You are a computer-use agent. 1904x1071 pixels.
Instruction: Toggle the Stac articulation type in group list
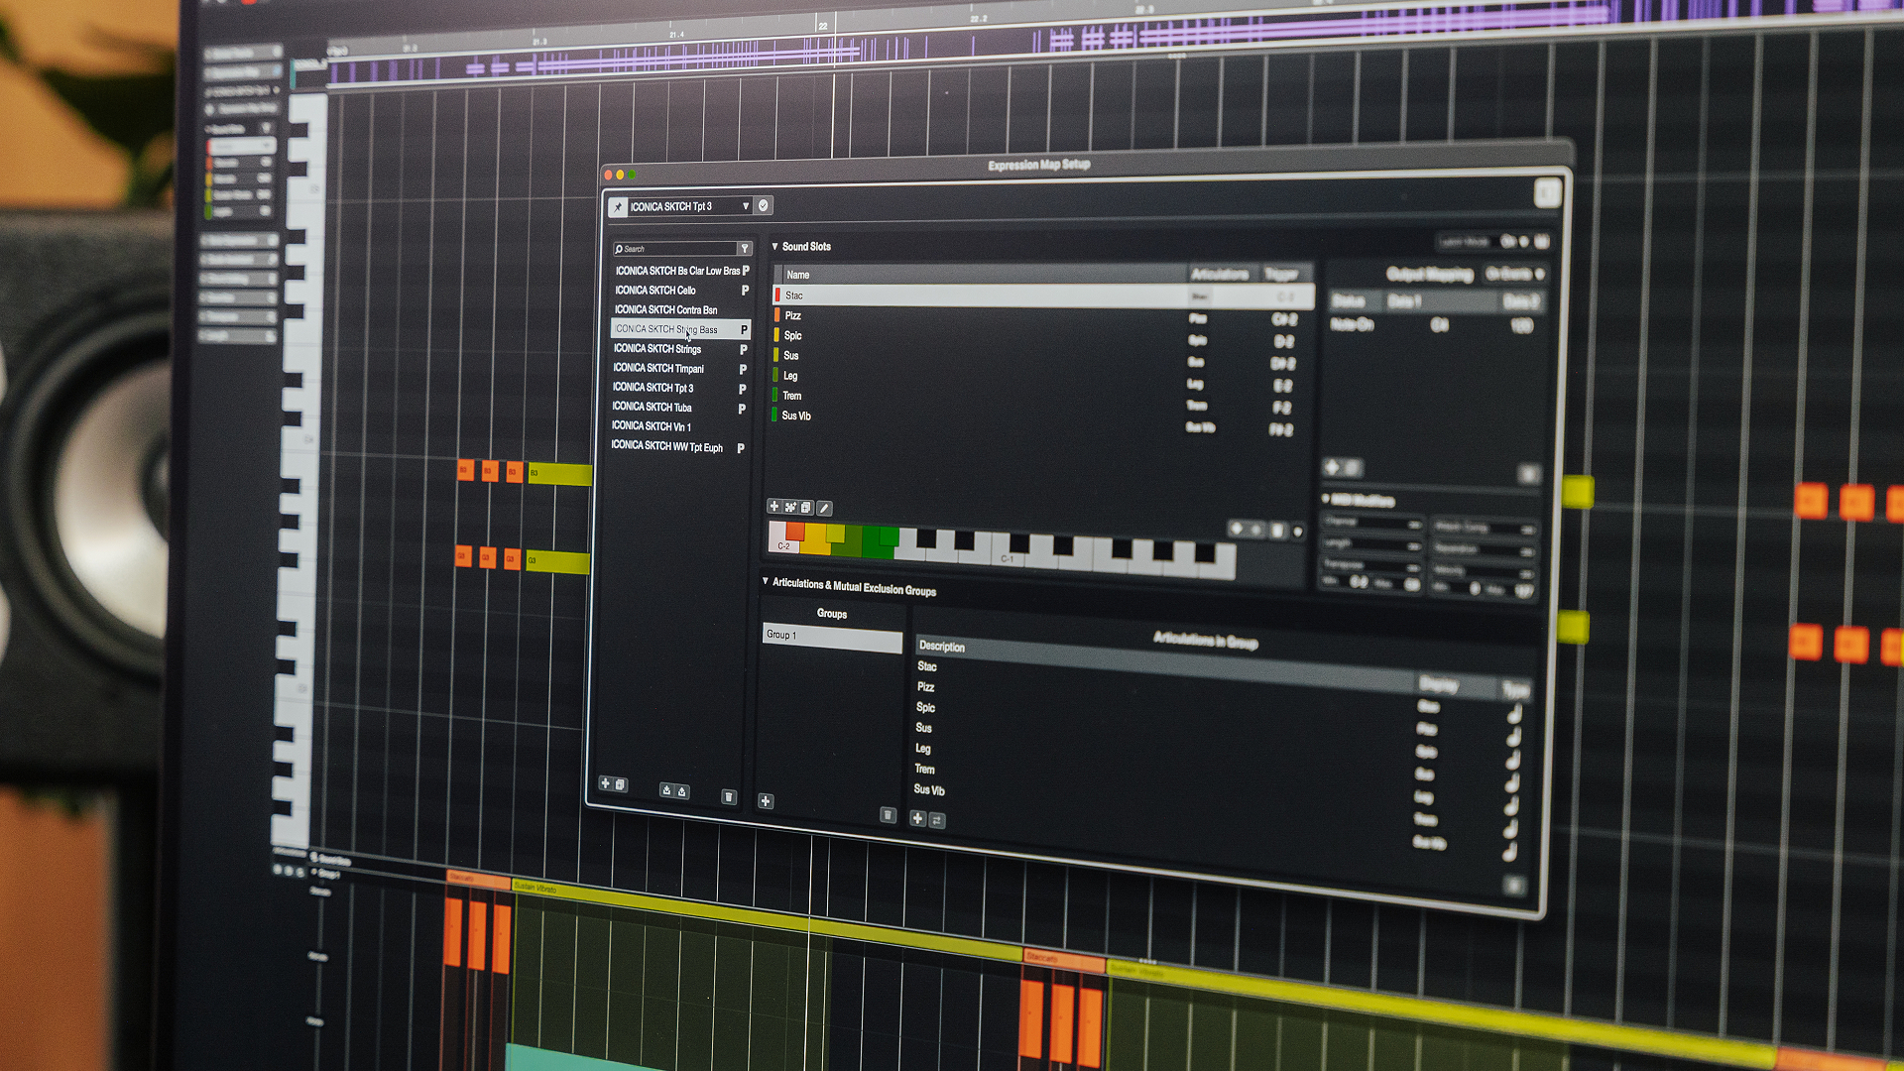1514,714
